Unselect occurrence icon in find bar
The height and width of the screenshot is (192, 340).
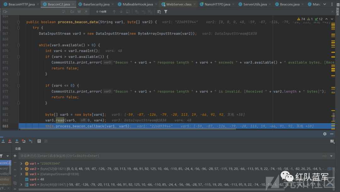143,12
